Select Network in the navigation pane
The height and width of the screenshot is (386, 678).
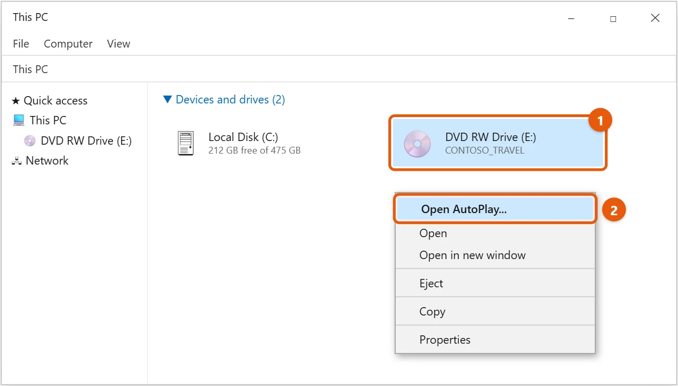coord(47,161)
